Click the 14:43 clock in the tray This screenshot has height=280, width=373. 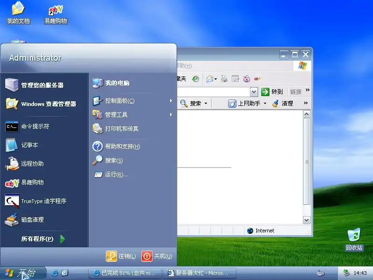(x=360, y=273)
